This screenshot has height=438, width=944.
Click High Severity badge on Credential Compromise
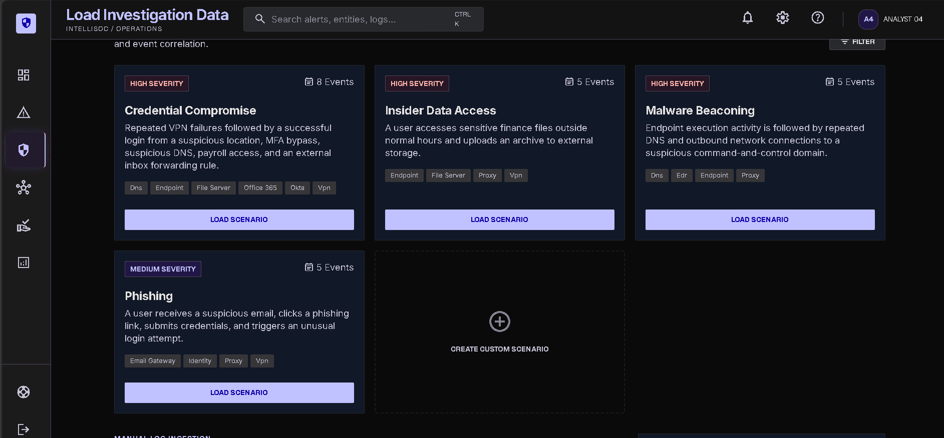click(157, 83)
